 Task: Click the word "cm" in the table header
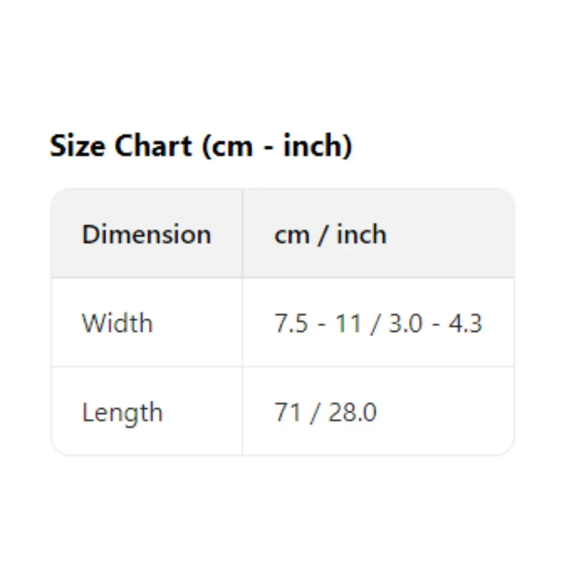(x=292, y=235)
